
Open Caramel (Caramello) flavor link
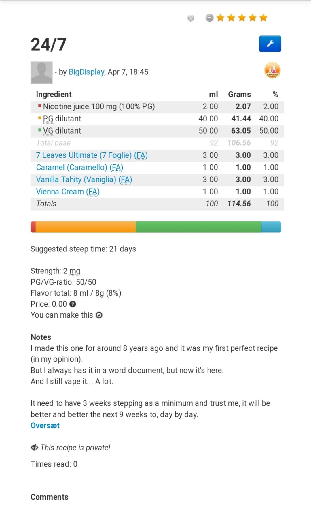pos(79,167)
